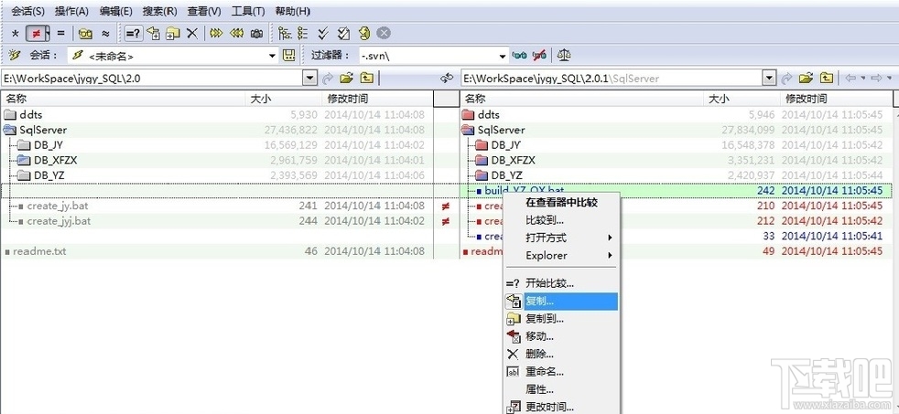The height and width of the screenshot is (414, 899).
Task: Open the 会话(S) menu
Action: tap(28, 11)
